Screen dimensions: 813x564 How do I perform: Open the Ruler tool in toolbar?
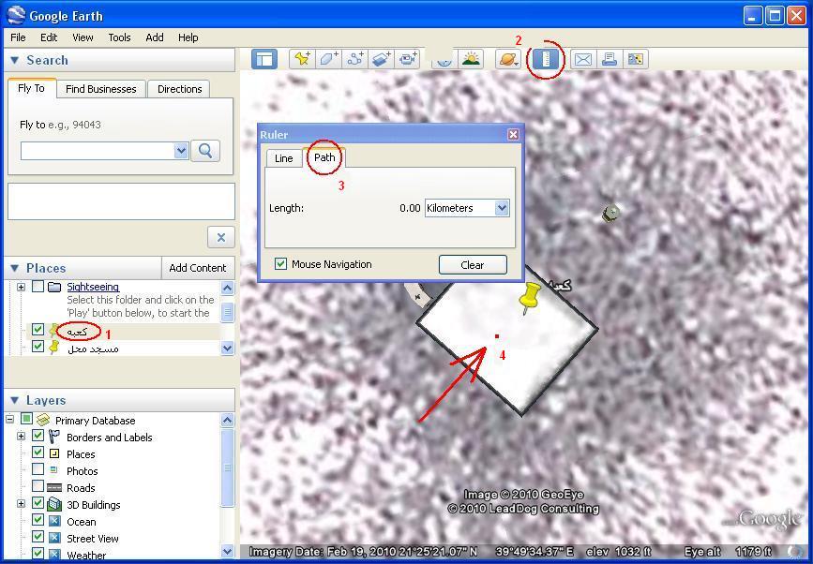545,59
